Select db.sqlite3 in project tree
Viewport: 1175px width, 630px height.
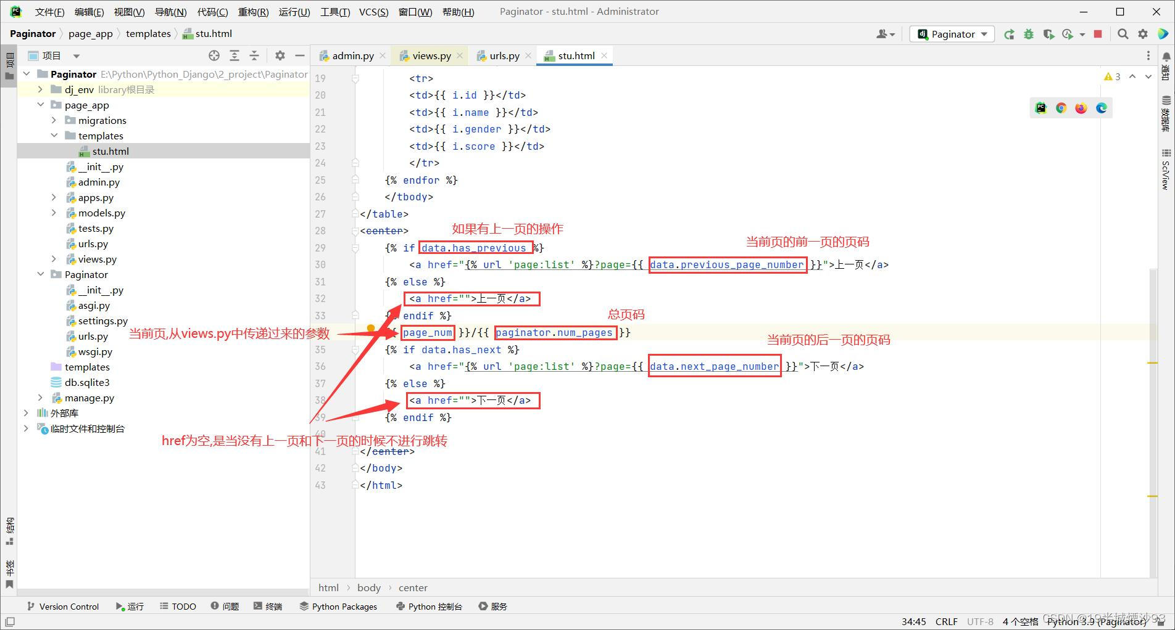pos(86,382)
